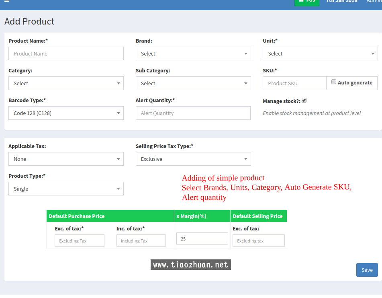This screenshot has height=298, width=382.
Task: Open the Admin user menu
Action: click(x=374, y=2)
